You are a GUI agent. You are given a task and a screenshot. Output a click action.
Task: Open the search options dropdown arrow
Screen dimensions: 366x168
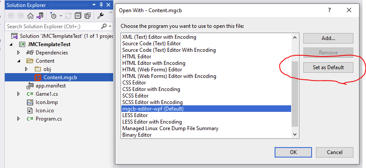click(x=110, y=27)
